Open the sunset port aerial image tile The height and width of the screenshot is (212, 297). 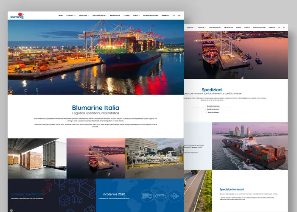[96, 159]
